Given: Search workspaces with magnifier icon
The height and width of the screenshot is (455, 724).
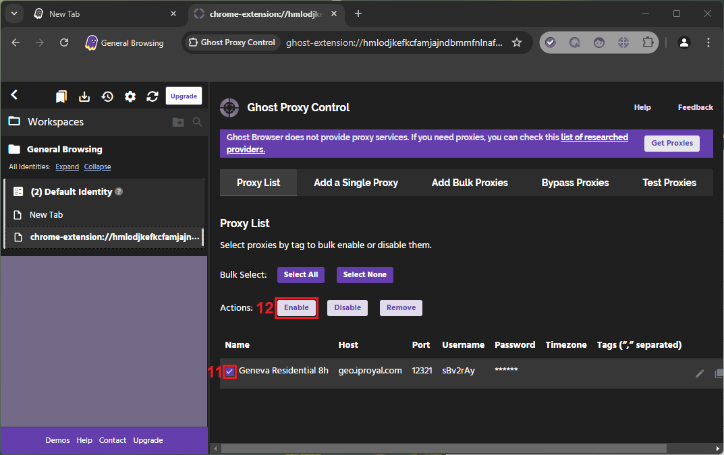Looking at the screenshot, I should click(x=197, y=122).
